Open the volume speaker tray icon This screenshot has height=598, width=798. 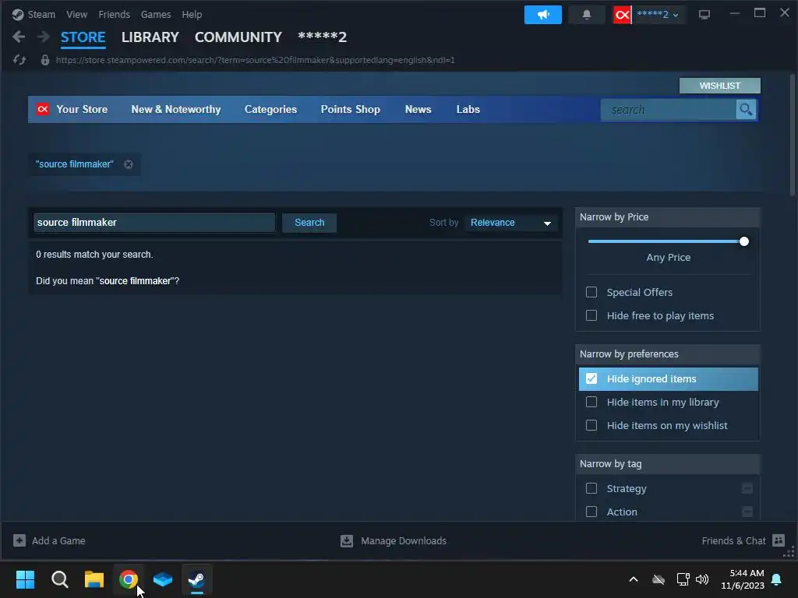click(x=702, y=579)
